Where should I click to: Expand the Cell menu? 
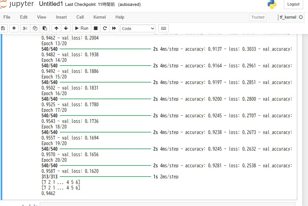[x=80, y=17]
